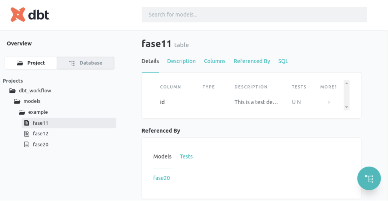The image size is (388, 201).
Task: Collapse the dbt_workflow project tree
Action: (30, 91)
